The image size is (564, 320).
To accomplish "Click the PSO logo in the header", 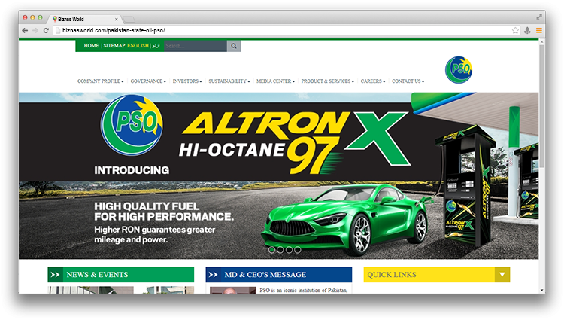I will point(458,69).
